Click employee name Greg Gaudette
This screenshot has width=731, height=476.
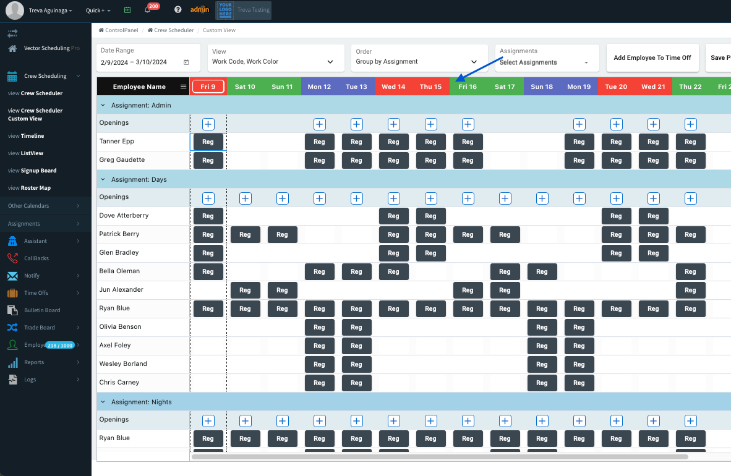coord(122,160)
